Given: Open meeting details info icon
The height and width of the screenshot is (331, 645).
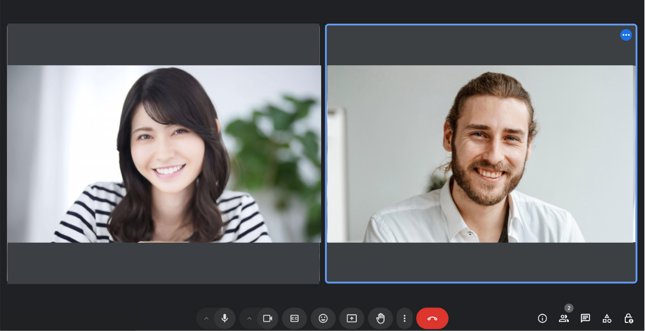Looking at the screenshot, I should click(542, 318).
